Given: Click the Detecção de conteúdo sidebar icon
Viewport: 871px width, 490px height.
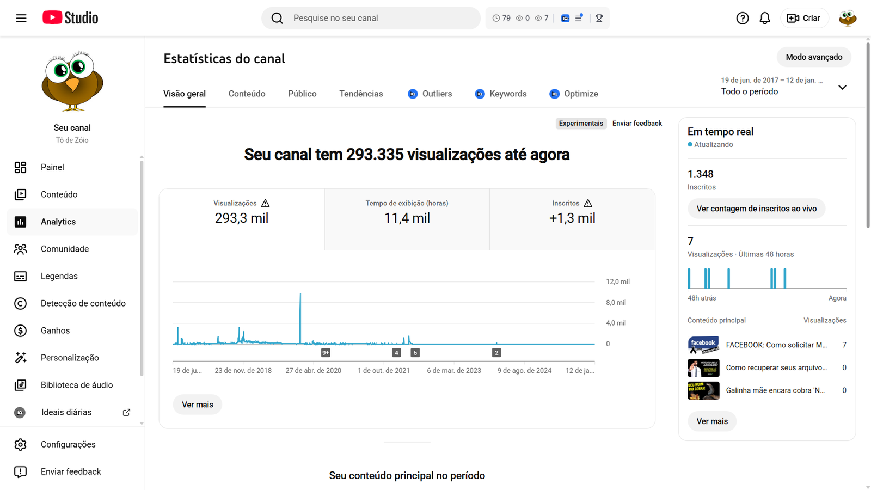Looking at the screenshot, I should click(20, 303).
